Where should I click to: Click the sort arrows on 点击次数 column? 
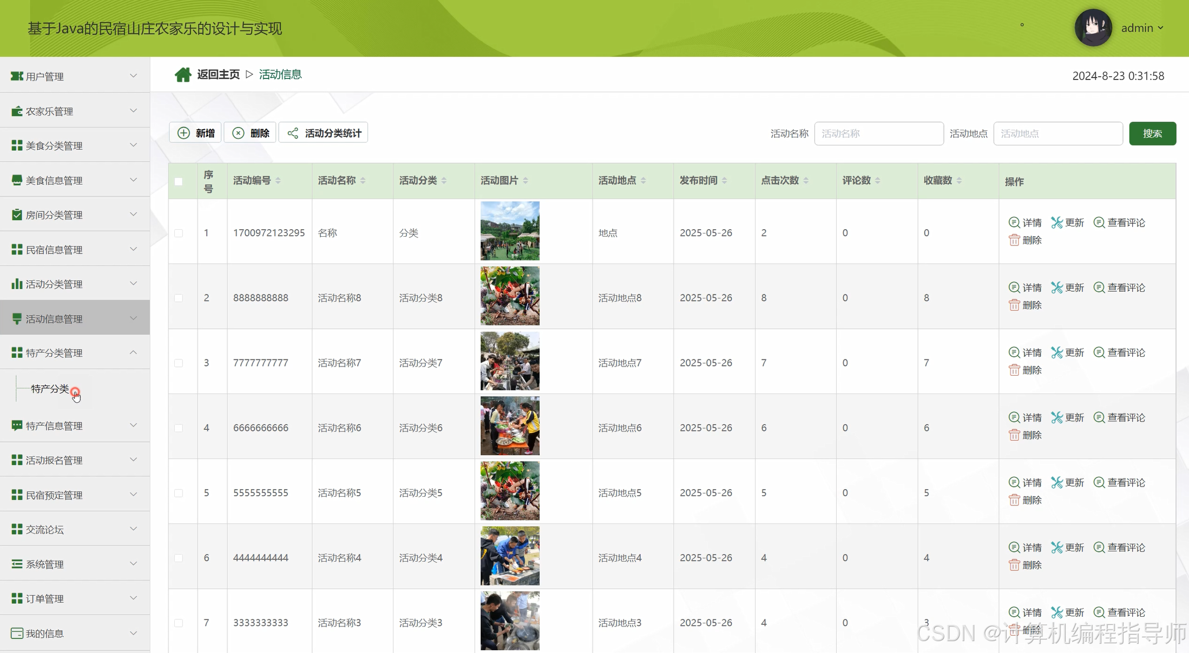click(x=806, y=181)
